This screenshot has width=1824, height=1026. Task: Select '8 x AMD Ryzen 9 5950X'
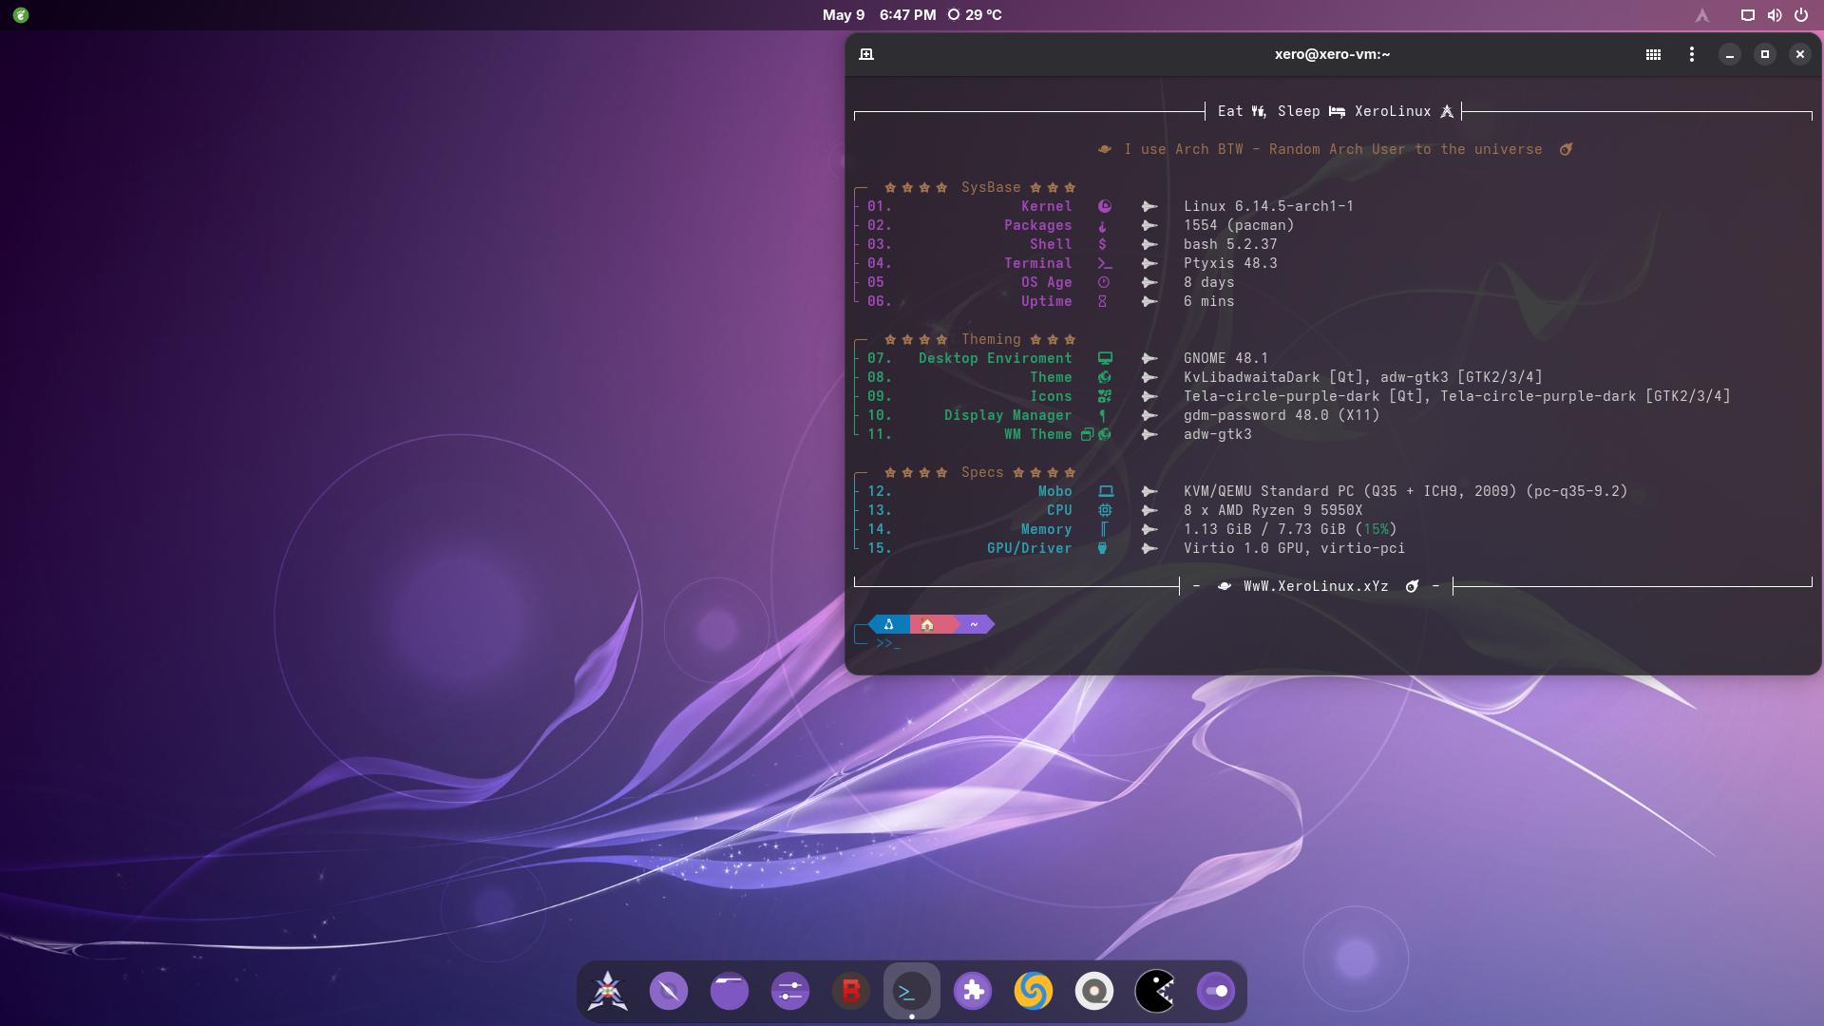point(1273,510)
